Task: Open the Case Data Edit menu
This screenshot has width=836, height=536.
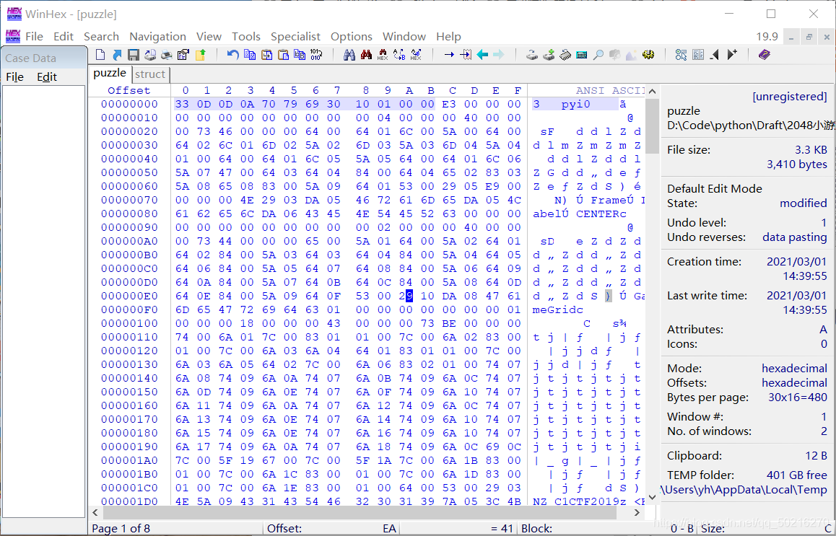Action: point(47,76)
